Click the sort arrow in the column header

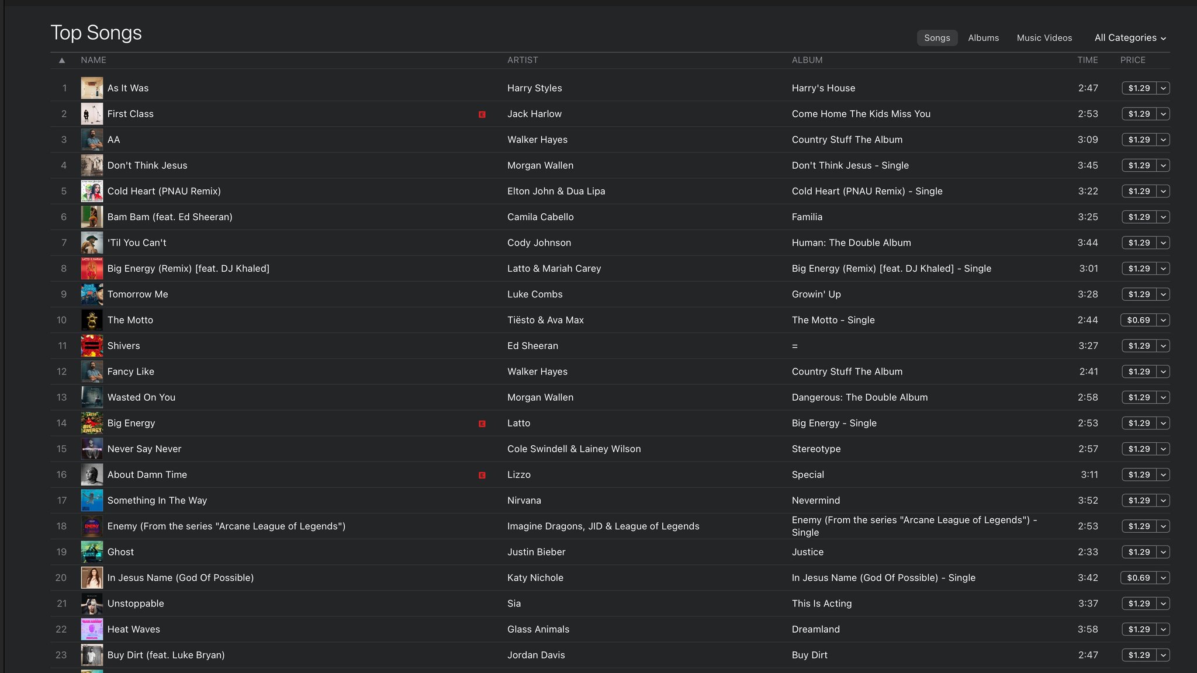coord(62,60)
